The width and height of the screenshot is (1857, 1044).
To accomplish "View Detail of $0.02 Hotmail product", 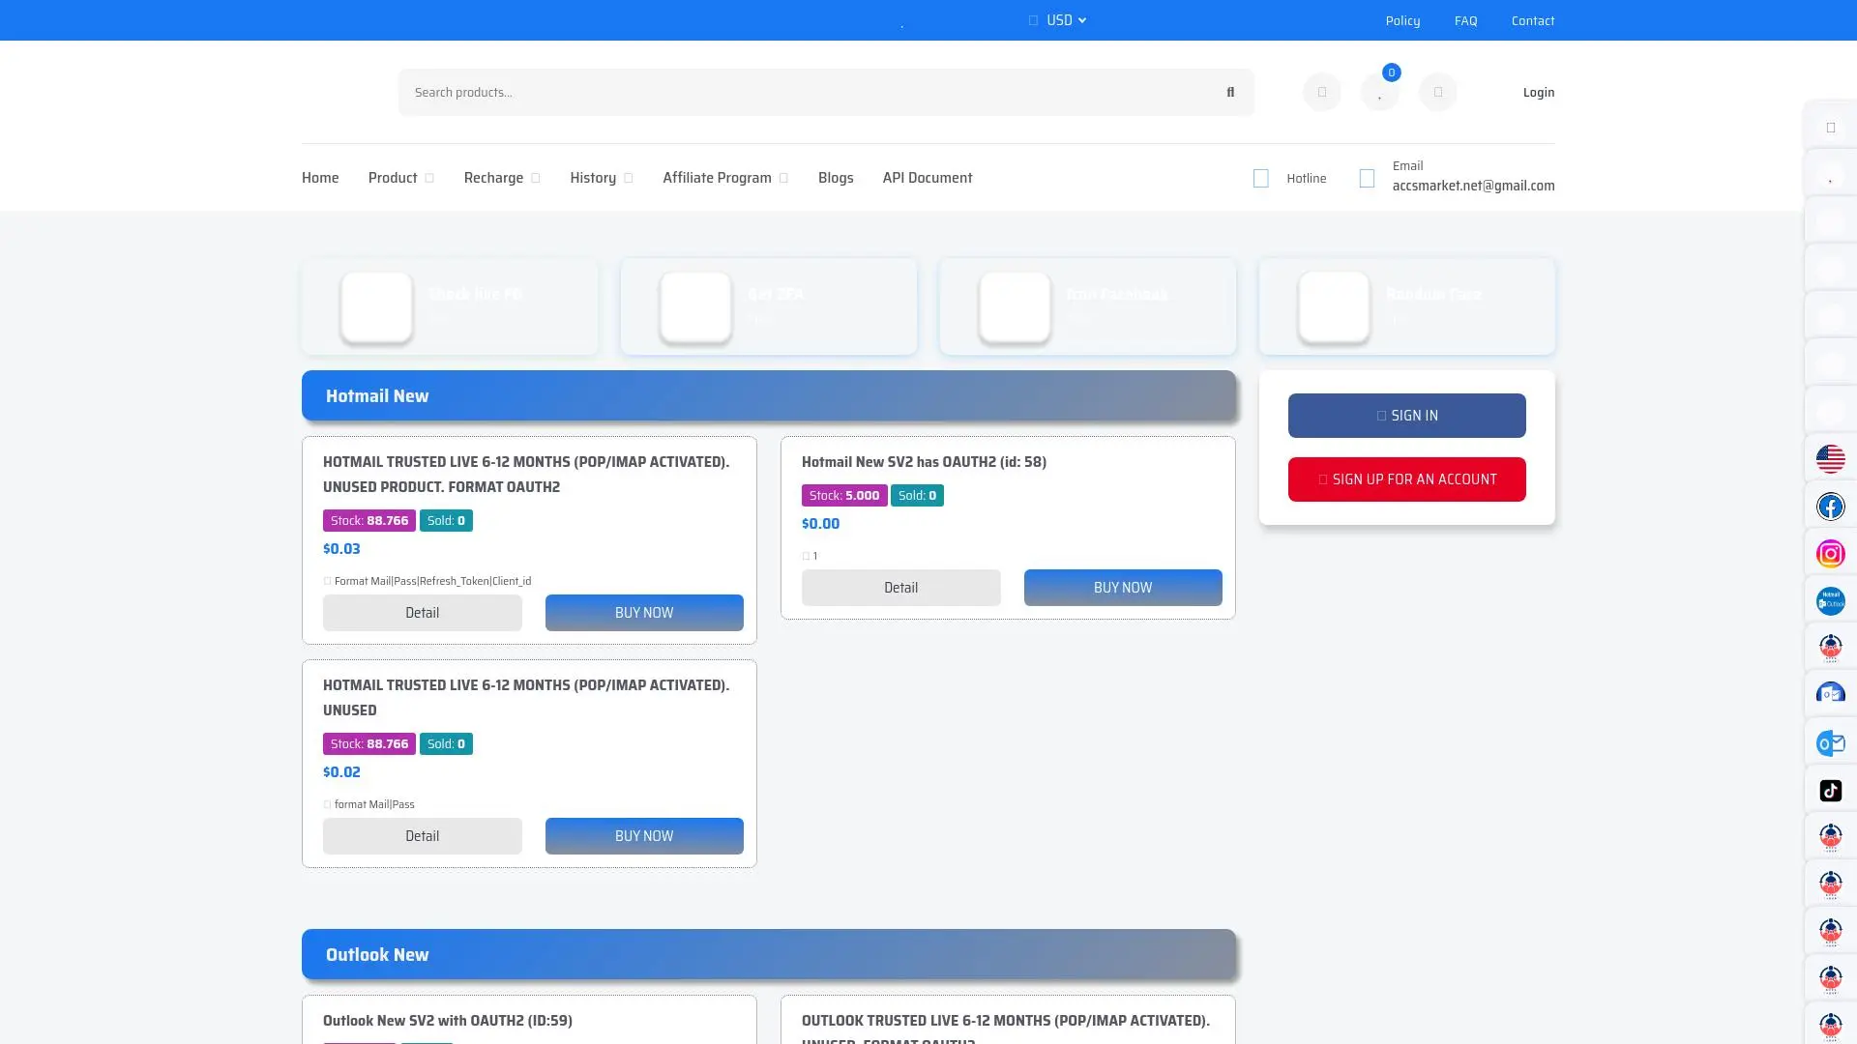I will [x=422, y=836].
